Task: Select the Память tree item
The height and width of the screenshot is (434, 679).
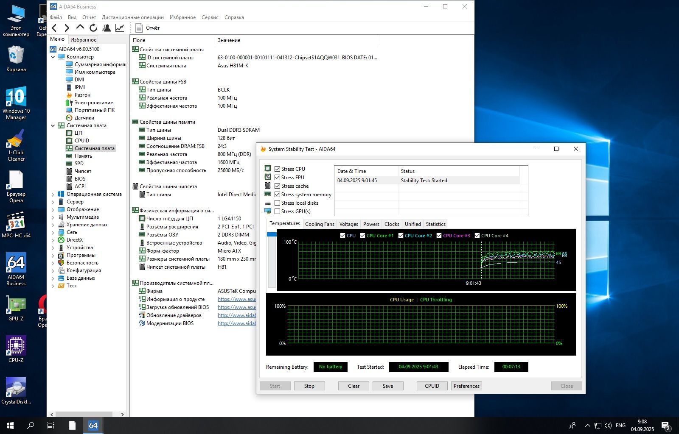Action: [83, 156]
